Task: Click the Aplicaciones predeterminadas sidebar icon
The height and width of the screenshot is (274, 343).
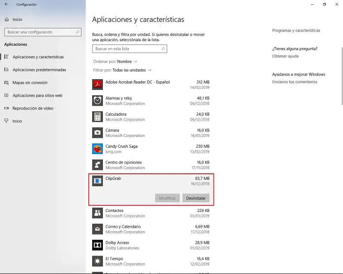Action: click(x=6, y=70)
